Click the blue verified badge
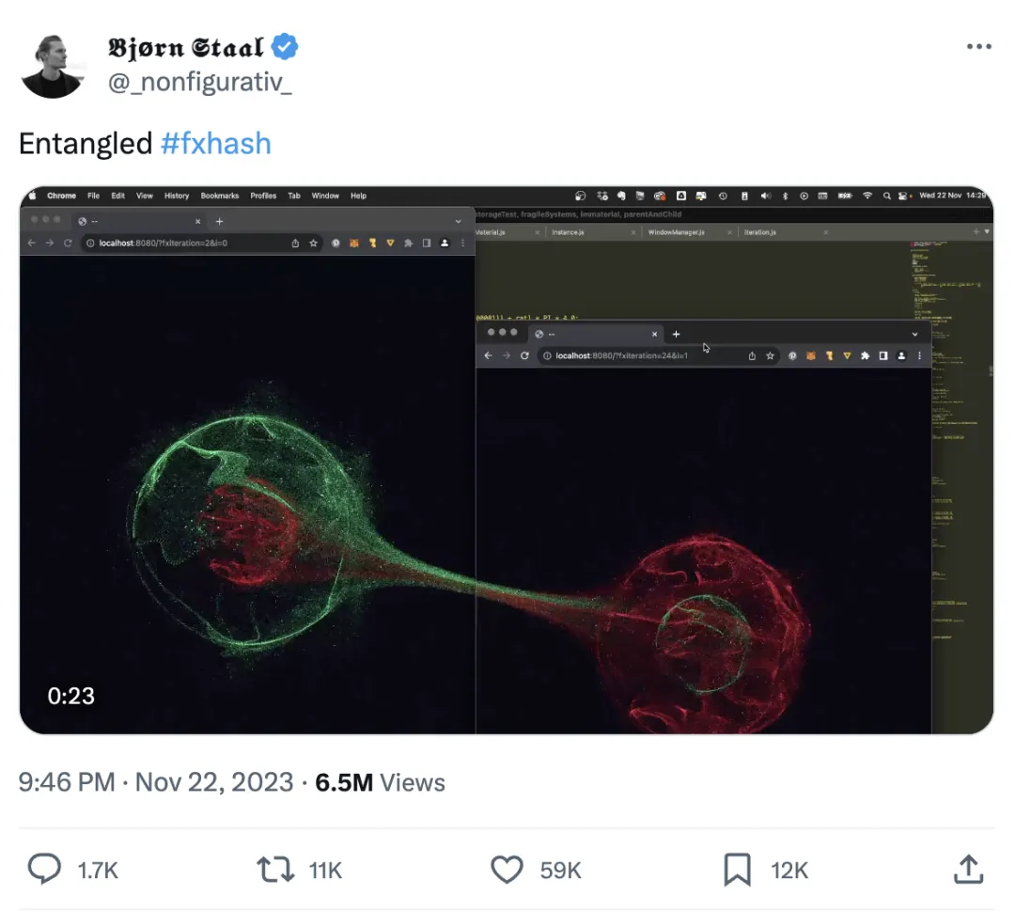Viewport: 1015px width, 912px height. pyautogui.click(x=286, y=47)
